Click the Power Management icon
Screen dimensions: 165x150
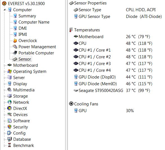tap(15, 47)
